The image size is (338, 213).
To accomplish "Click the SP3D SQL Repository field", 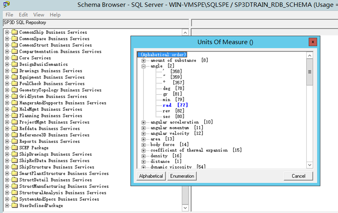I will 96,23.
